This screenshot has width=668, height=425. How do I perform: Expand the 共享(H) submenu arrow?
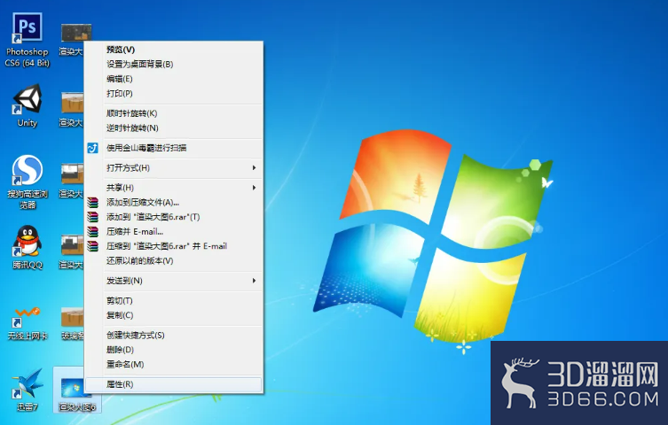254,188
